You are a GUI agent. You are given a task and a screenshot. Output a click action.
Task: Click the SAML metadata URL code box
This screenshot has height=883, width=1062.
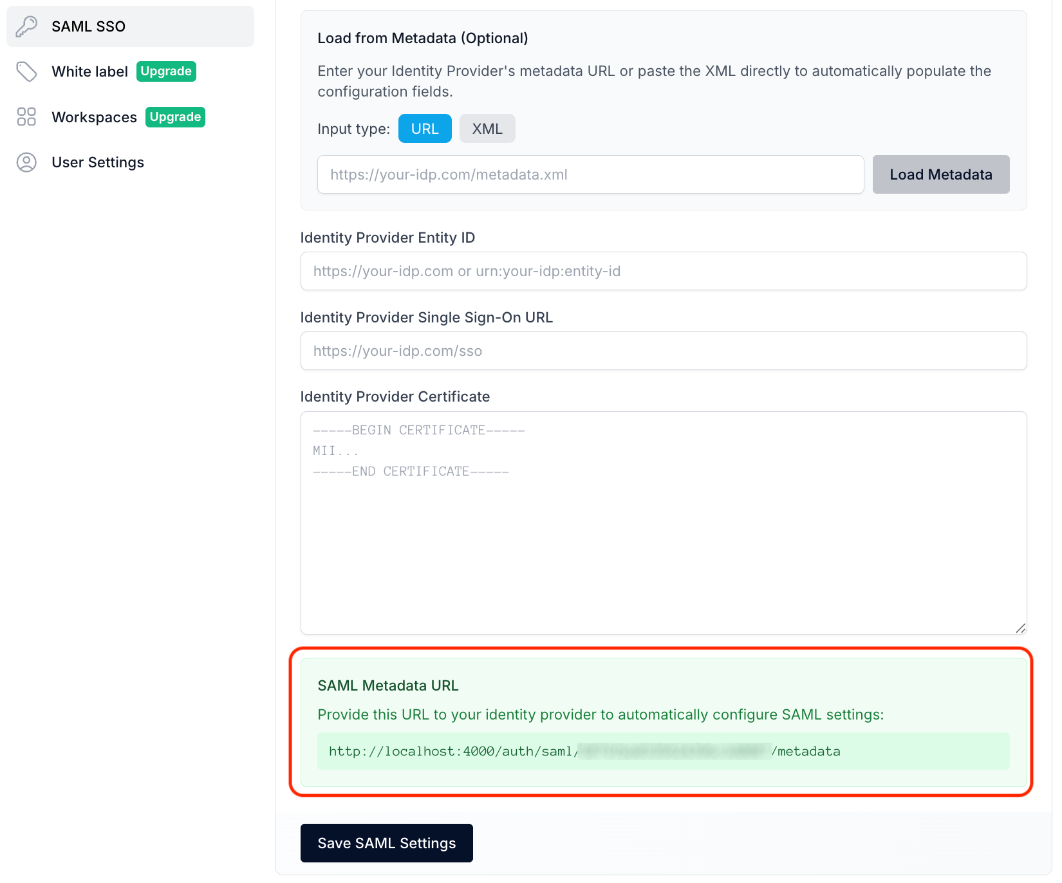(x=663, y=751)
